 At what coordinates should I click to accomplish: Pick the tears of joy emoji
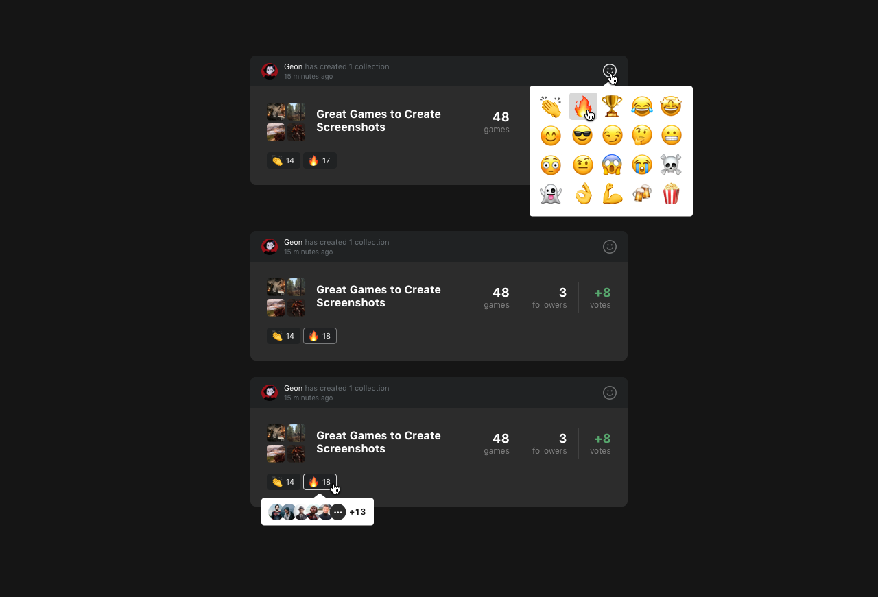click(x=642, y=106)
